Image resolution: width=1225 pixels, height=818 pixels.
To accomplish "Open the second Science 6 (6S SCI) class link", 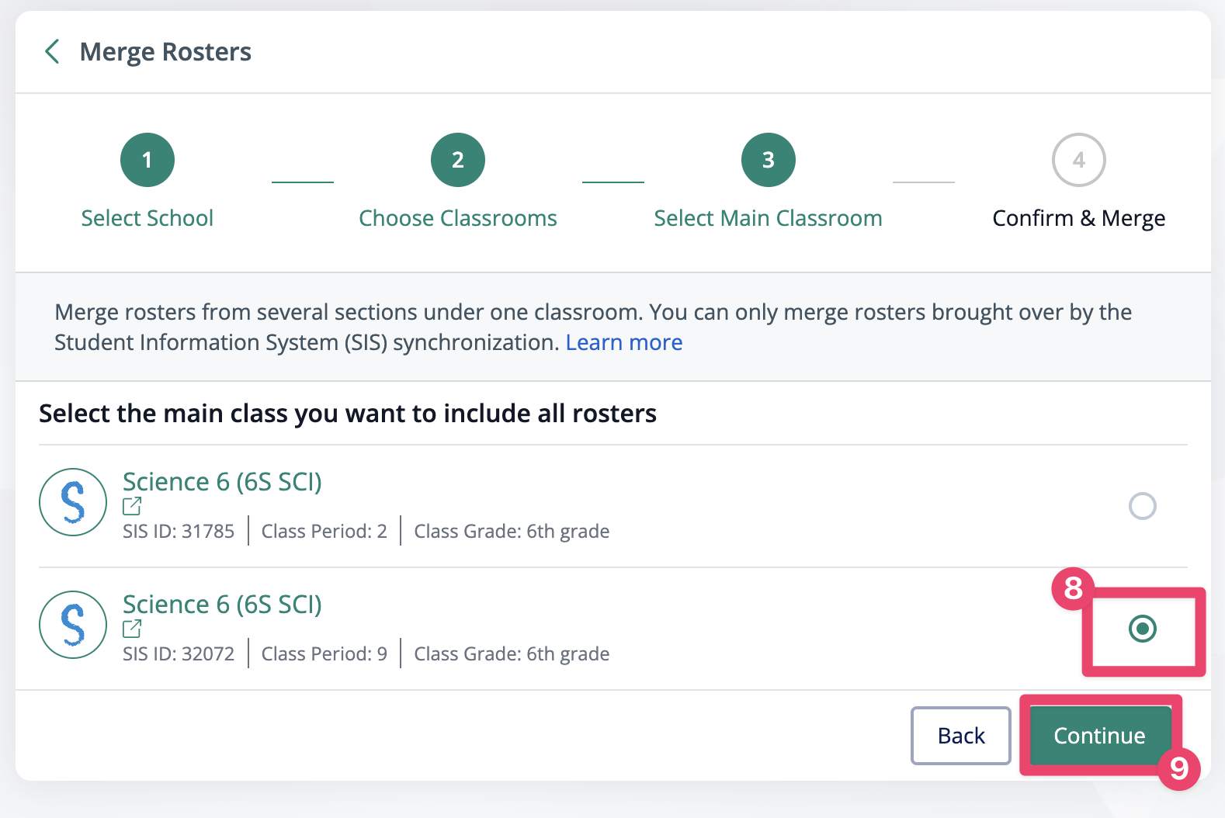I will (x=222, y=605).
